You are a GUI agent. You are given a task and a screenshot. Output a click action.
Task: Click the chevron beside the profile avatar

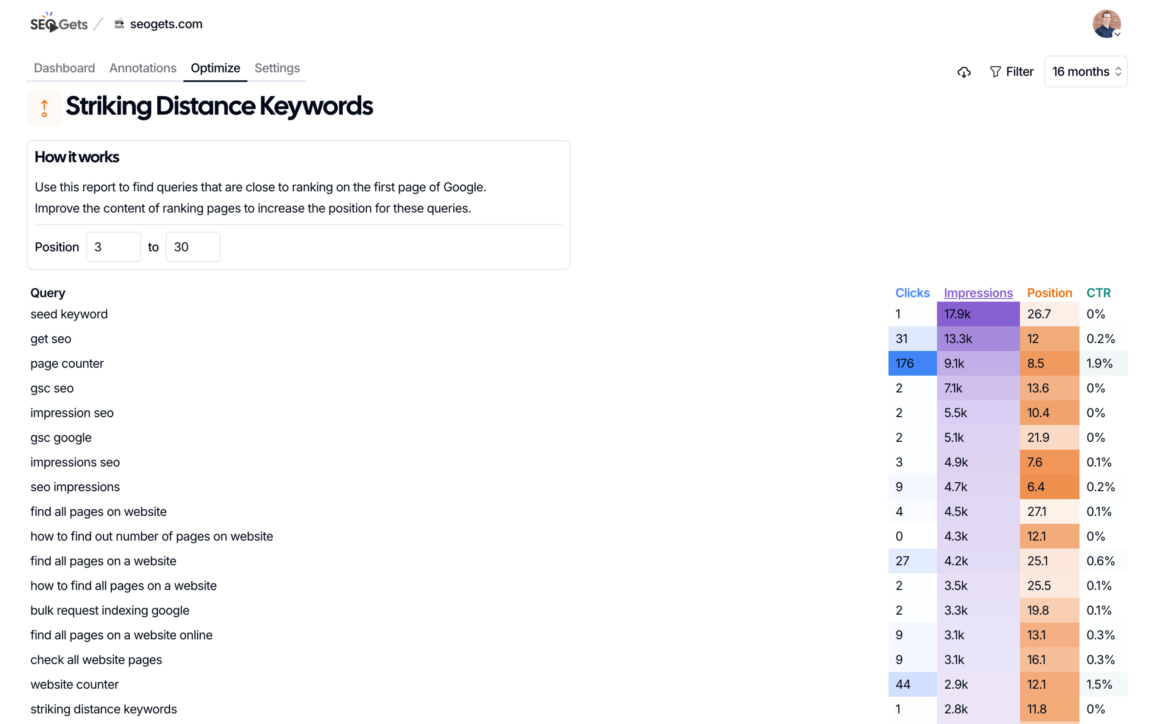point(1117,35)
